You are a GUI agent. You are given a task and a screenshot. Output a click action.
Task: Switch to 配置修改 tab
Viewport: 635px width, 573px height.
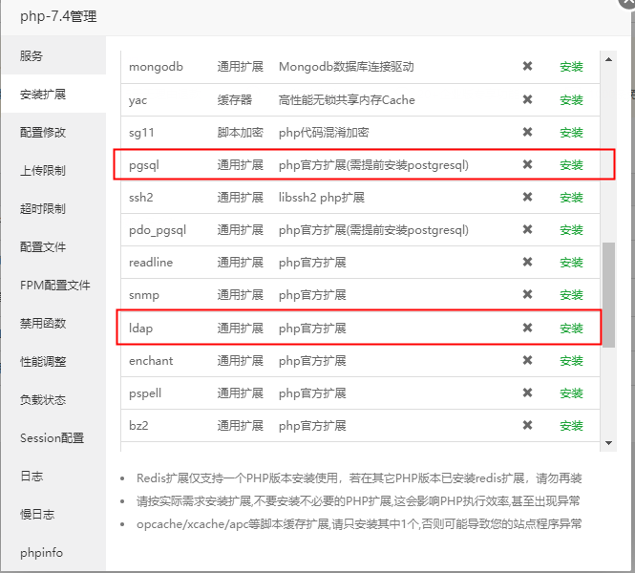pyautogui.click(x=43, y=133)
